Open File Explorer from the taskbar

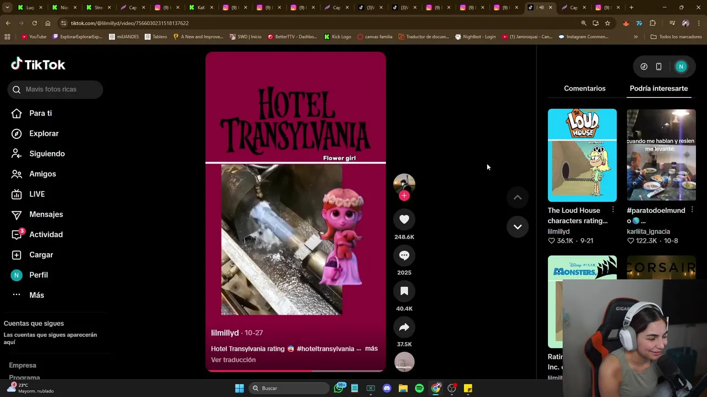(403, 388)
